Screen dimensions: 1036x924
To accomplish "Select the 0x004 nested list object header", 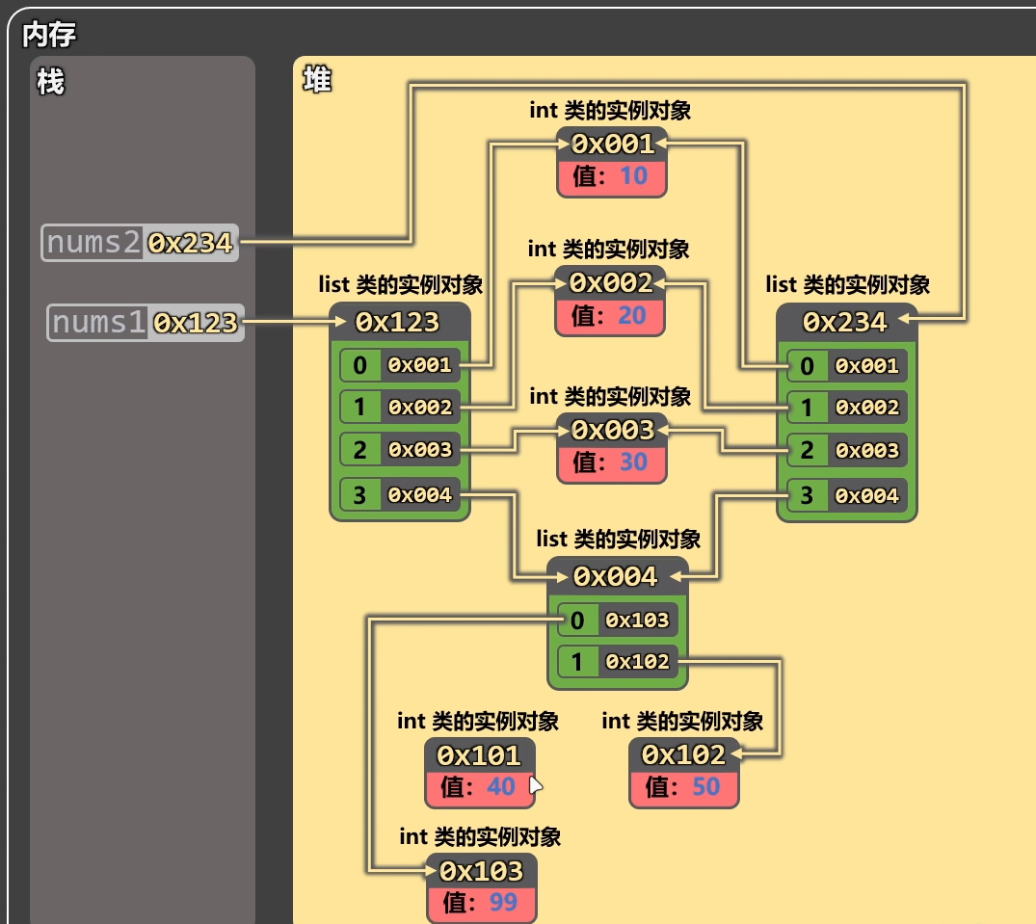I will (617, 576).
